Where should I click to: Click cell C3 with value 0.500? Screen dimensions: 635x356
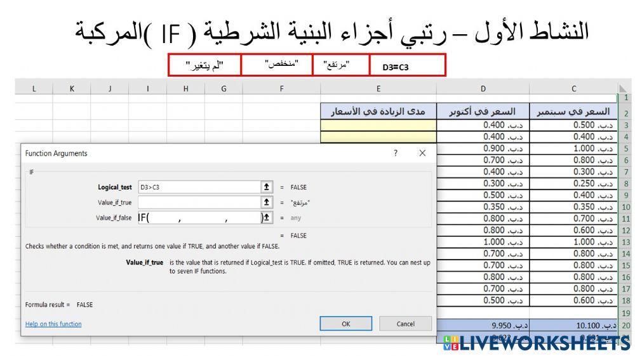pos(573,125)
